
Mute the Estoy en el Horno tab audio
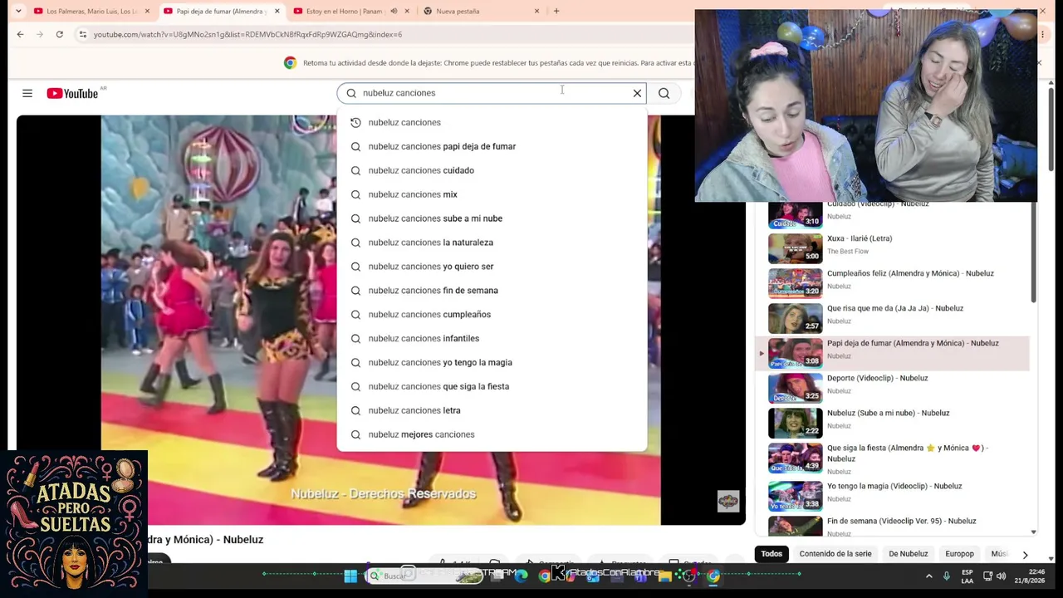(x=394, y=11)
